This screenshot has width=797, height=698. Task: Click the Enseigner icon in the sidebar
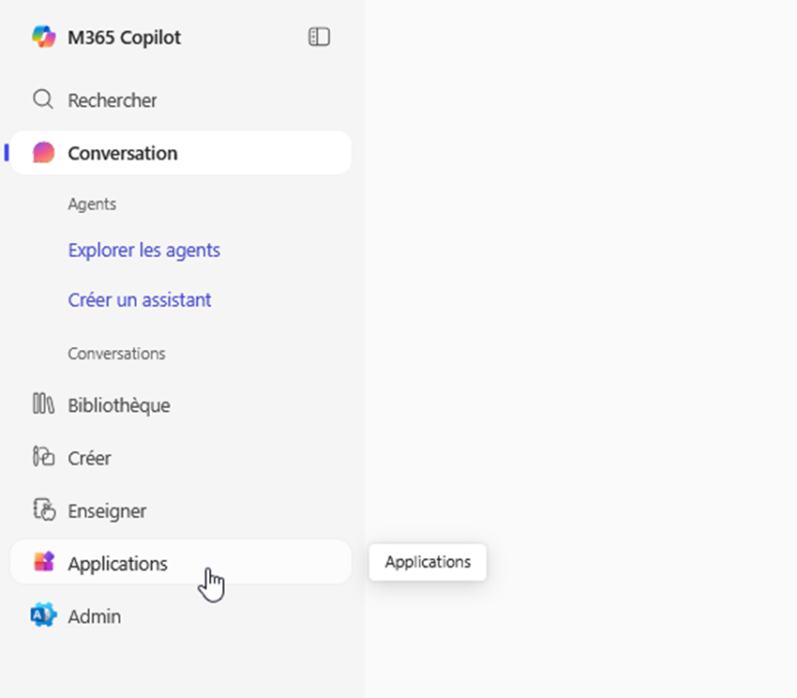click(43, 510)
